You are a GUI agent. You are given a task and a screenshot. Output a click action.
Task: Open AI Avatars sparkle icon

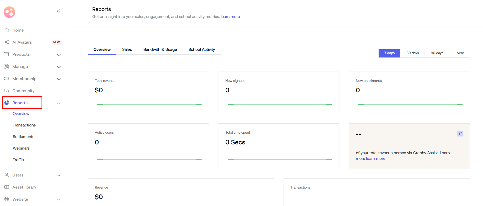click(7, 42)
